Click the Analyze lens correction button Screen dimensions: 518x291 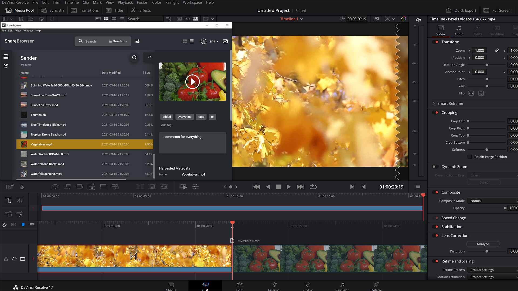pyautogui.click(x=483, y=244)
